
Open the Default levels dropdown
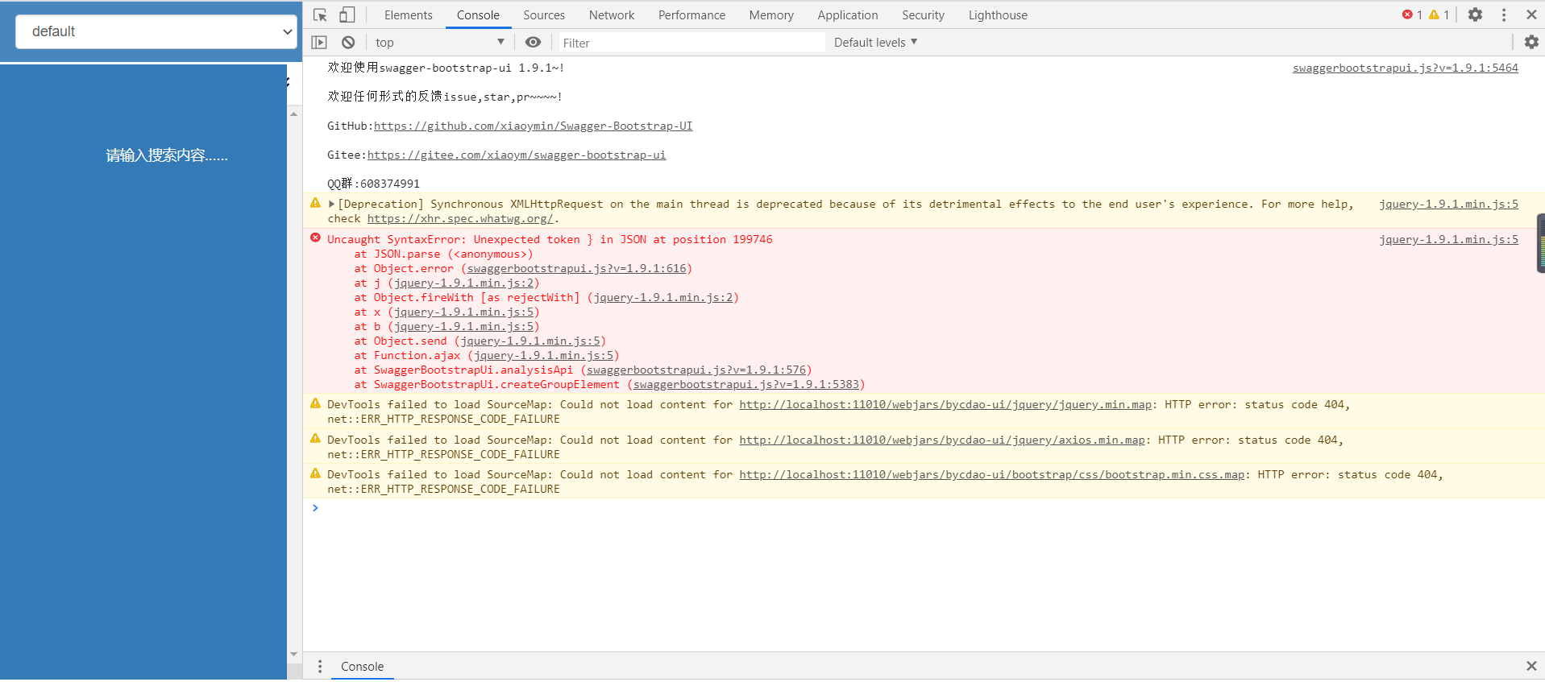tap(875, 42)
